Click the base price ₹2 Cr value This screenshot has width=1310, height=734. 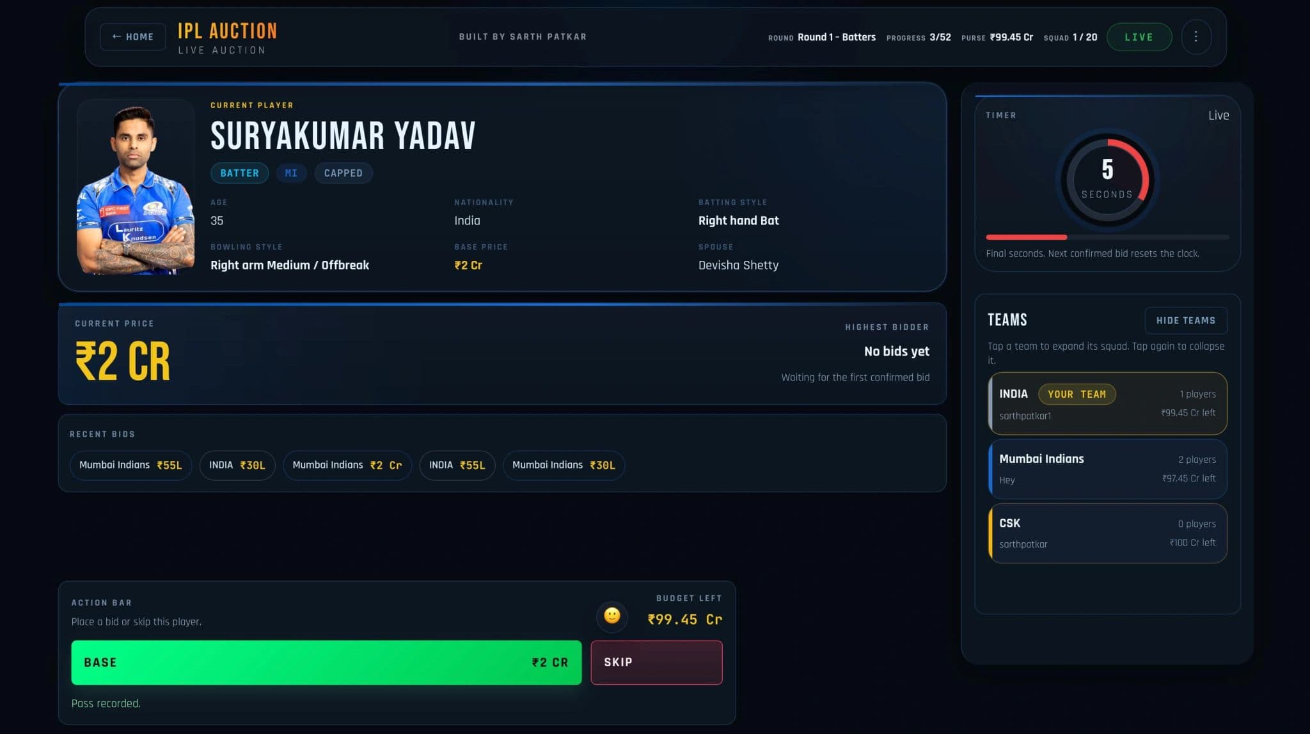coord(468,265)
